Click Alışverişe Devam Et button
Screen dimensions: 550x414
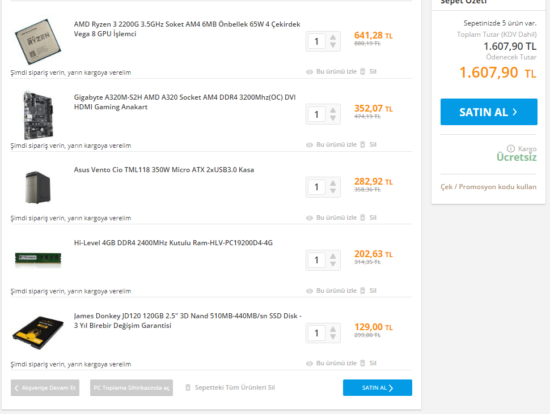(x=45, y=388)
